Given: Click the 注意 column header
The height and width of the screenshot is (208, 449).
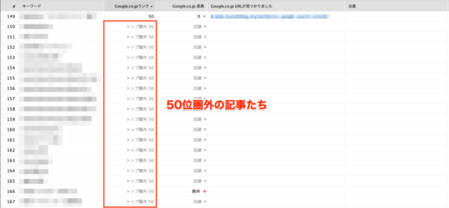Looking at the screenshot, I should click(396, 6).
